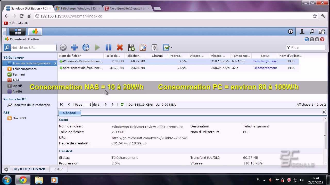Click the clipboard edit icon in toolbar

(143, 48)
